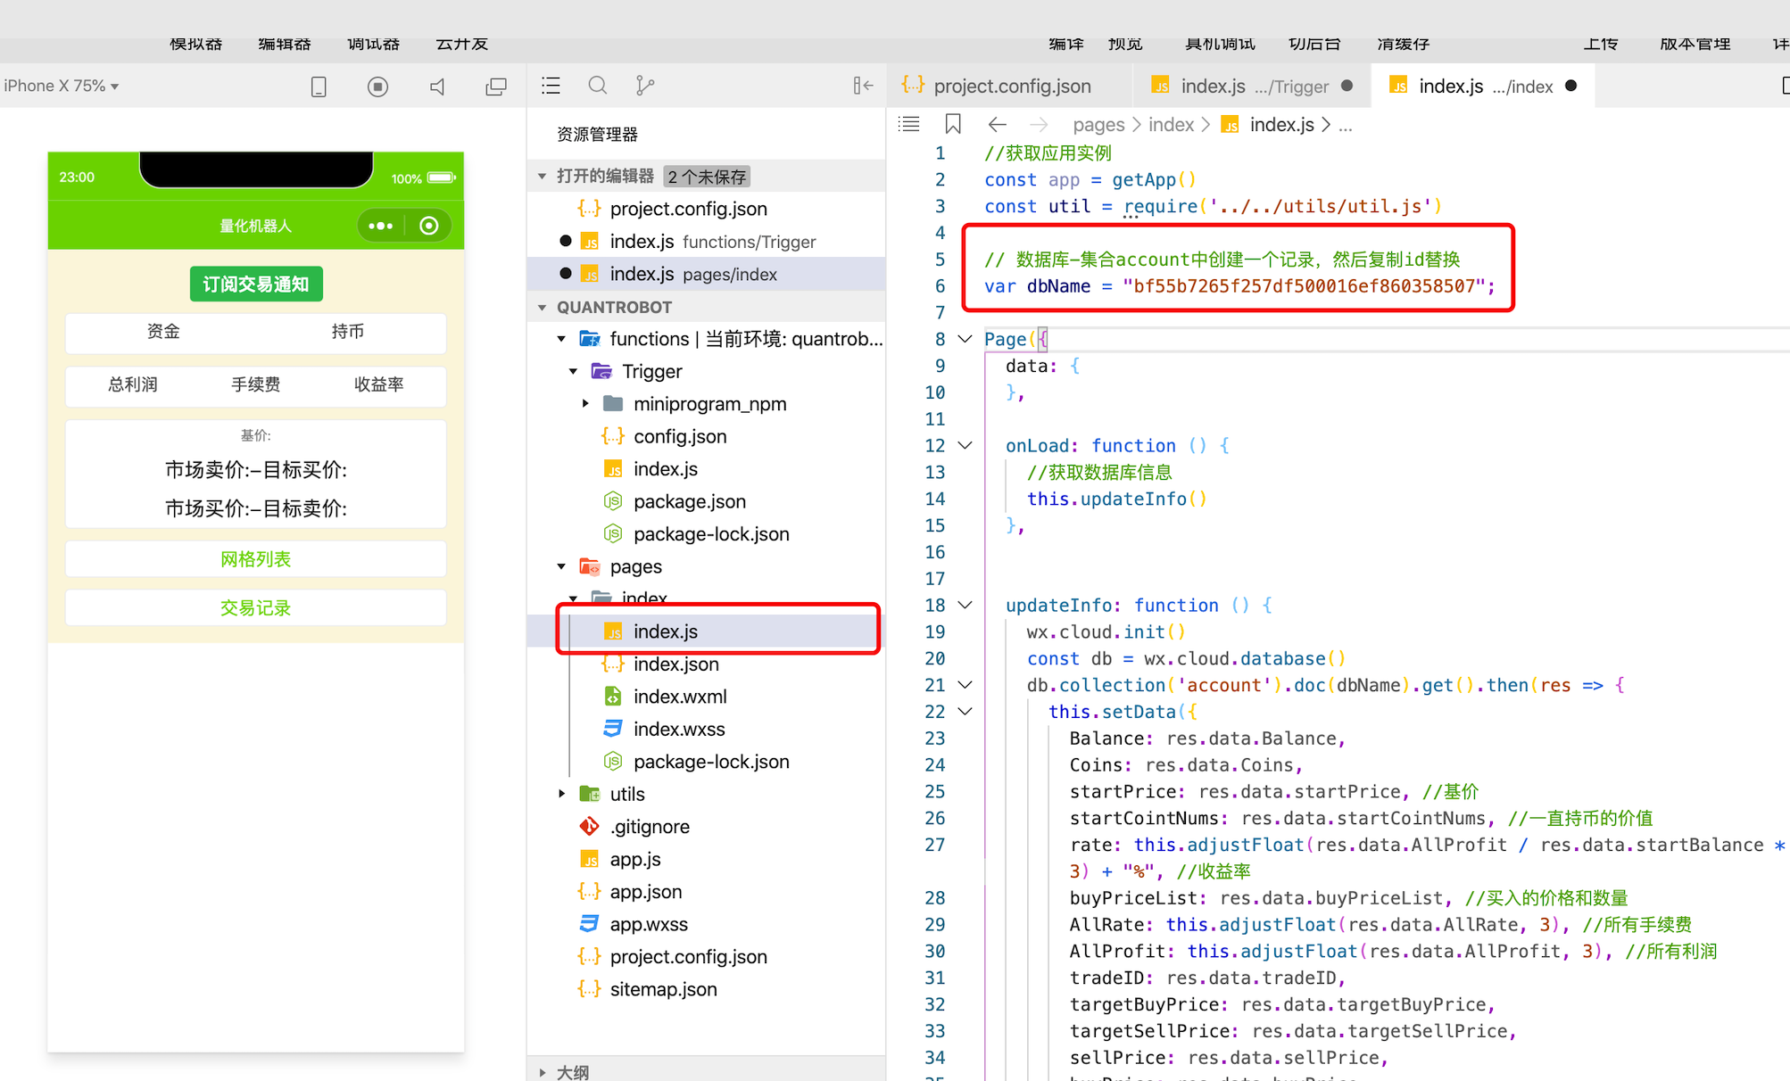
Task: Click the 真机调试 toolbar button
Action: [1219, 44]
